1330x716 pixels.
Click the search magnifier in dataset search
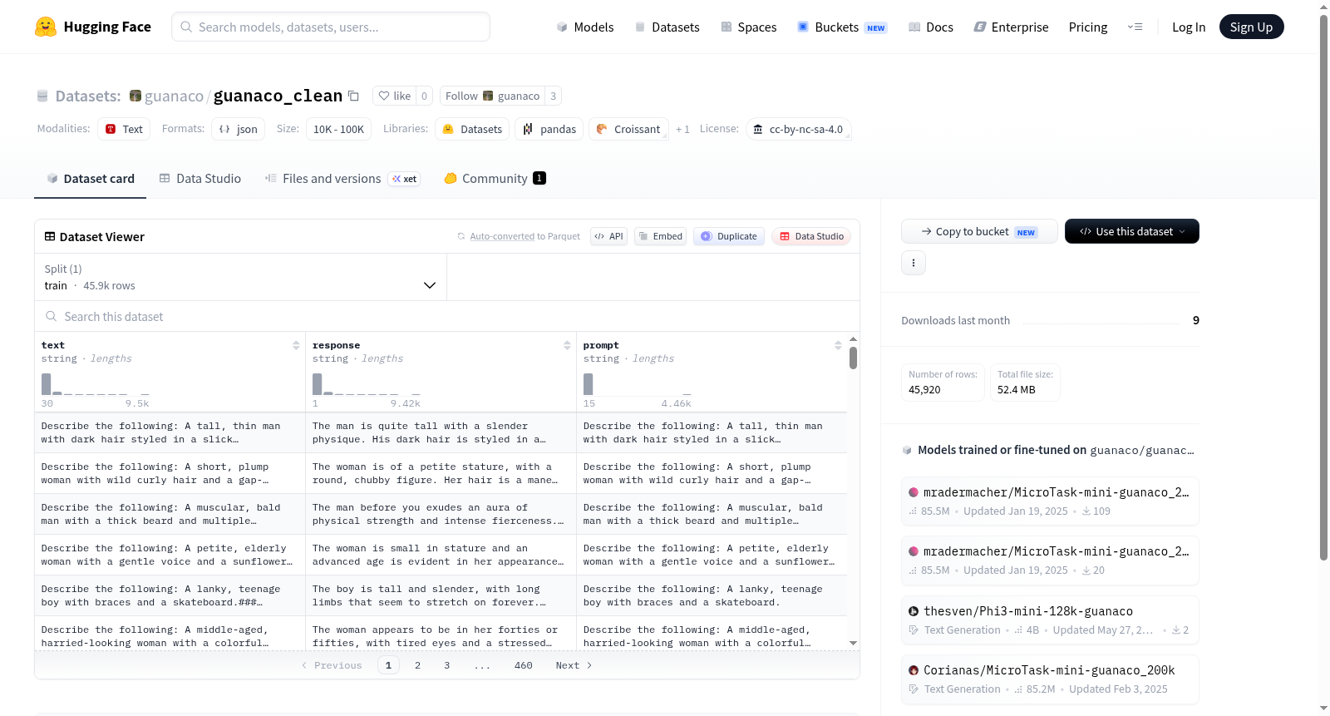[x=52, y=316]
